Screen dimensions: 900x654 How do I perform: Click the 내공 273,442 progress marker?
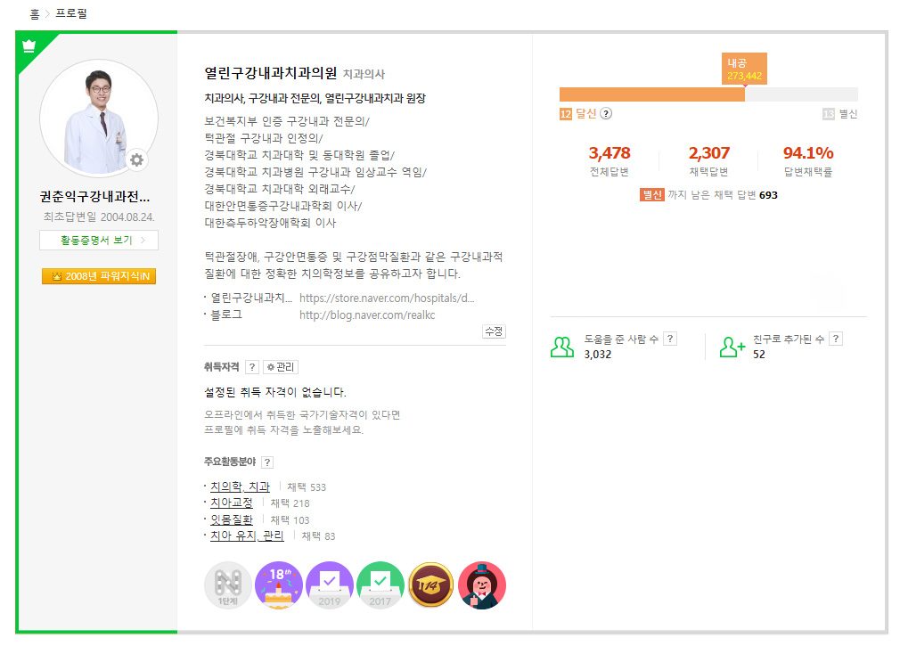[x=744, y=69]
